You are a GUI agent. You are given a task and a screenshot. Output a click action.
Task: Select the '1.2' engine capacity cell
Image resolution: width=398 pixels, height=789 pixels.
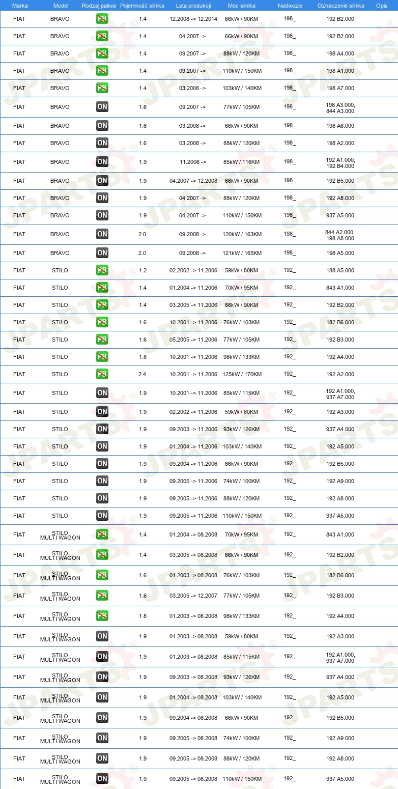point(143,270)
